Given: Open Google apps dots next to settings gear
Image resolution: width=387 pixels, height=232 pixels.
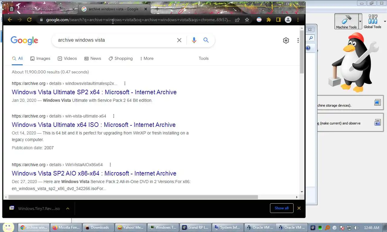Looking at the screenshot, I should [x=298, y=40].
